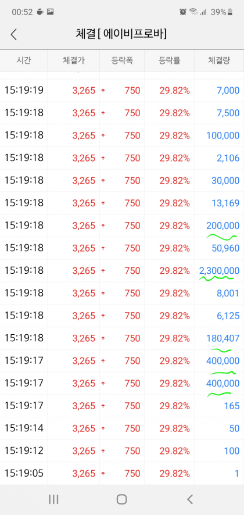Screen dimensions: 244x515
Task: Select the 시간 column header
Action: pos(24,60)
